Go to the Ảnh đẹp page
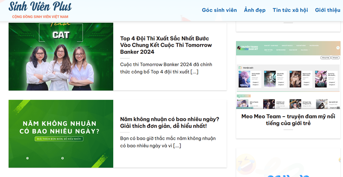 click(x=255, y=10)
